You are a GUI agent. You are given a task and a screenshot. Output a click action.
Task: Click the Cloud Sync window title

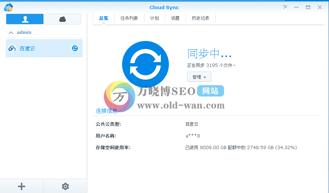click(164, 8)
